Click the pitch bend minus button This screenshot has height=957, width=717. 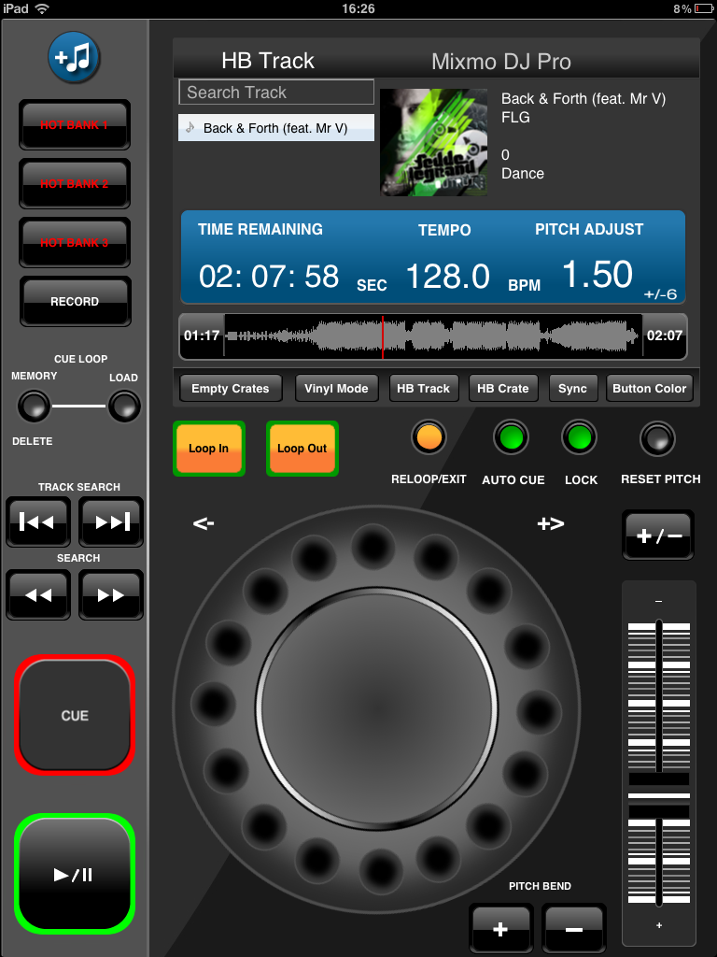(574, 928)
